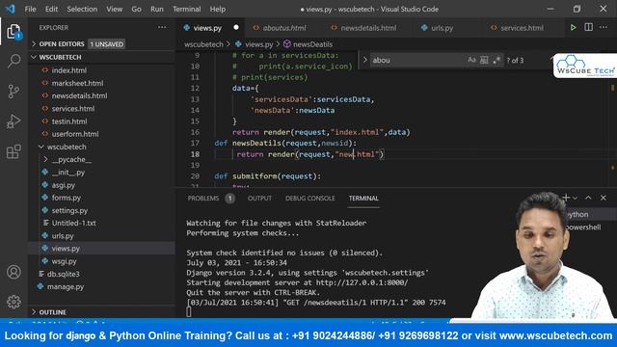Open the Go menu

136,9
